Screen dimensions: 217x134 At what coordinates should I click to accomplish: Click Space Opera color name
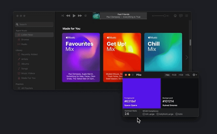pyautogui.click(x=131, y=105)
